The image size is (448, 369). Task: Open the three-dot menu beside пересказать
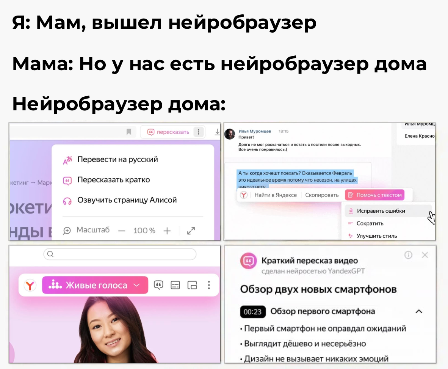(x=199, y=132)
